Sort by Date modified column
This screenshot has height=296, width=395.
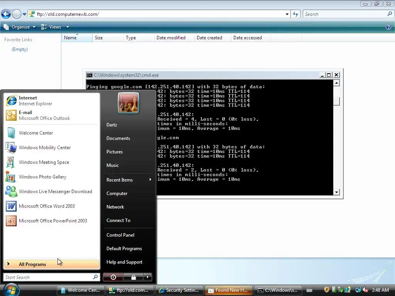(x=174, y=38)
